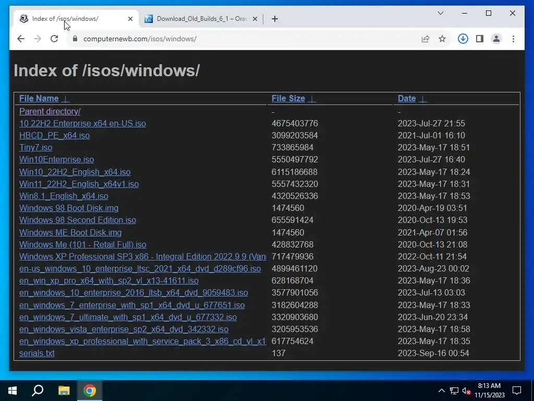Viewport: 534px width, 401px height.
Task: Download Windows Me (101 - Retail Full).iso
Action: (x=83, y=244)
